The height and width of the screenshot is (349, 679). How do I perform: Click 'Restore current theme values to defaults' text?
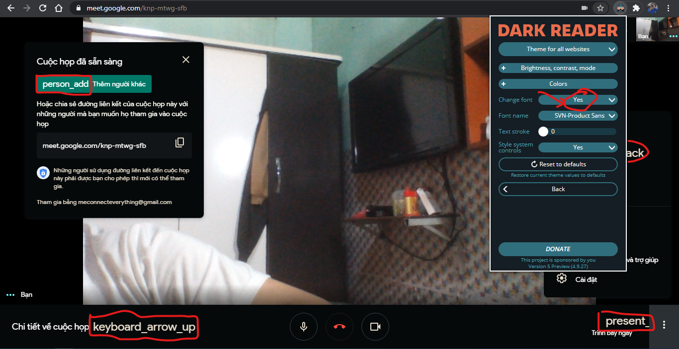558,175
